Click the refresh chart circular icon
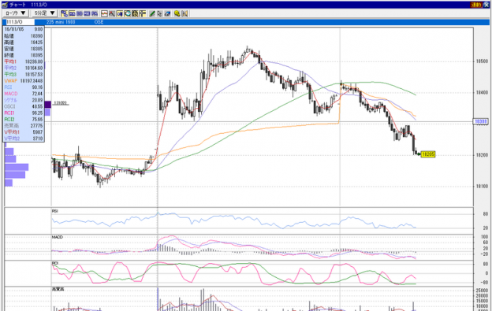This screenshot has height=311, width=492. tap(128, 13)
